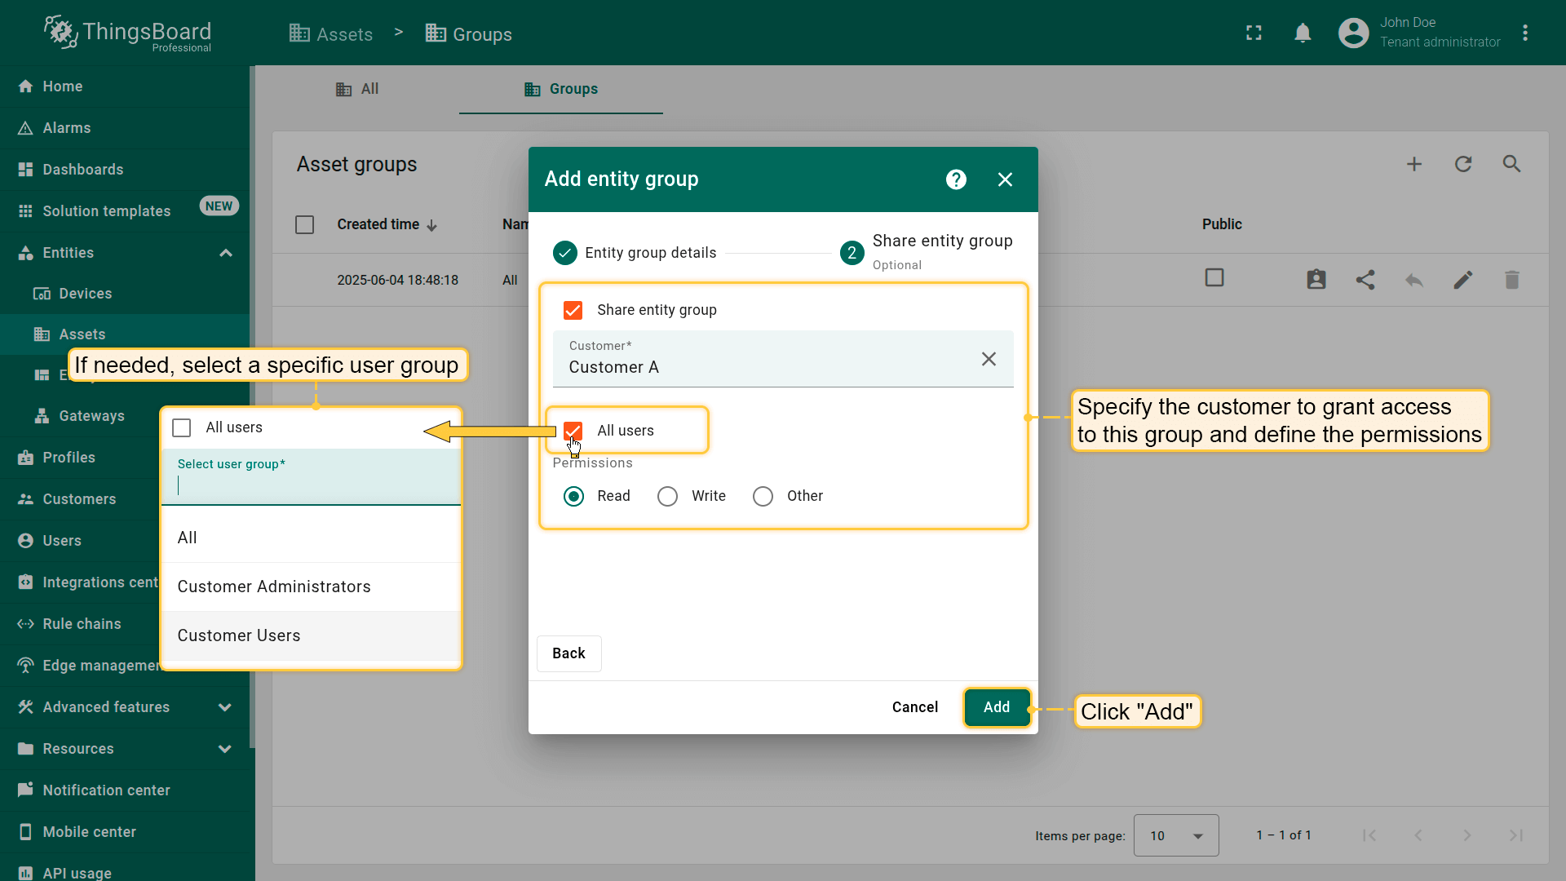Clear the Customer A field value
The height and width of the screenshot is (881, 1566).
coord(989,359)
